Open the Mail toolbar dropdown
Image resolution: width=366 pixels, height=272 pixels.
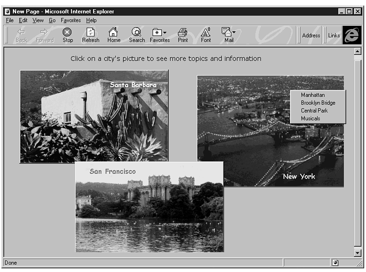click(x=234, y=32)
